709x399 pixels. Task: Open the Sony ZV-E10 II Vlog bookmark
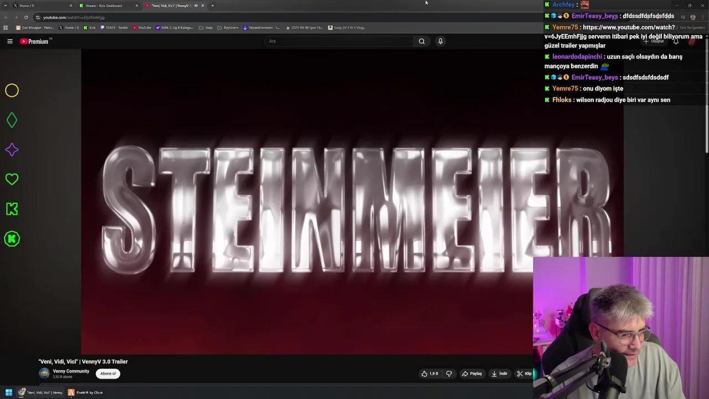tap(347, 27)
